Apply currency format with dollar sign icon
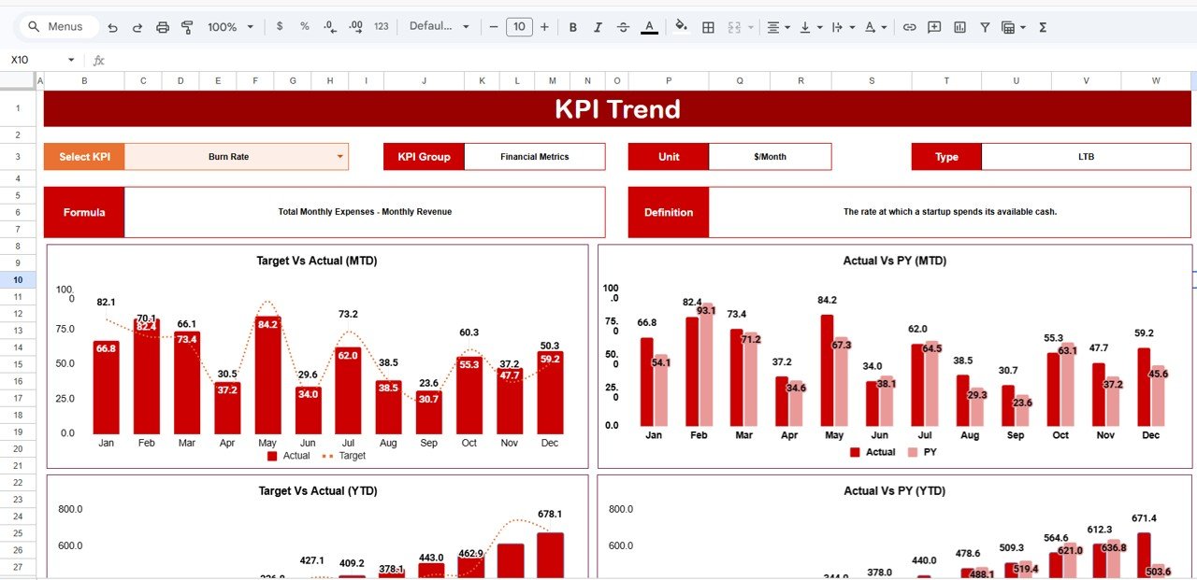This screenshot has width=1197, height=580. (279, 26)
